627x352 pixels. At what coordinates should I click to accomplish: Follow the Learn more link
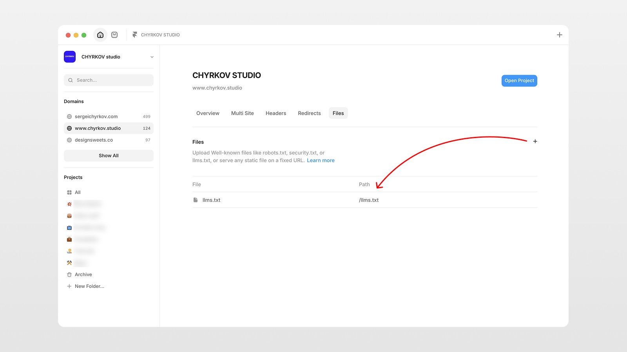click(321, 160)
